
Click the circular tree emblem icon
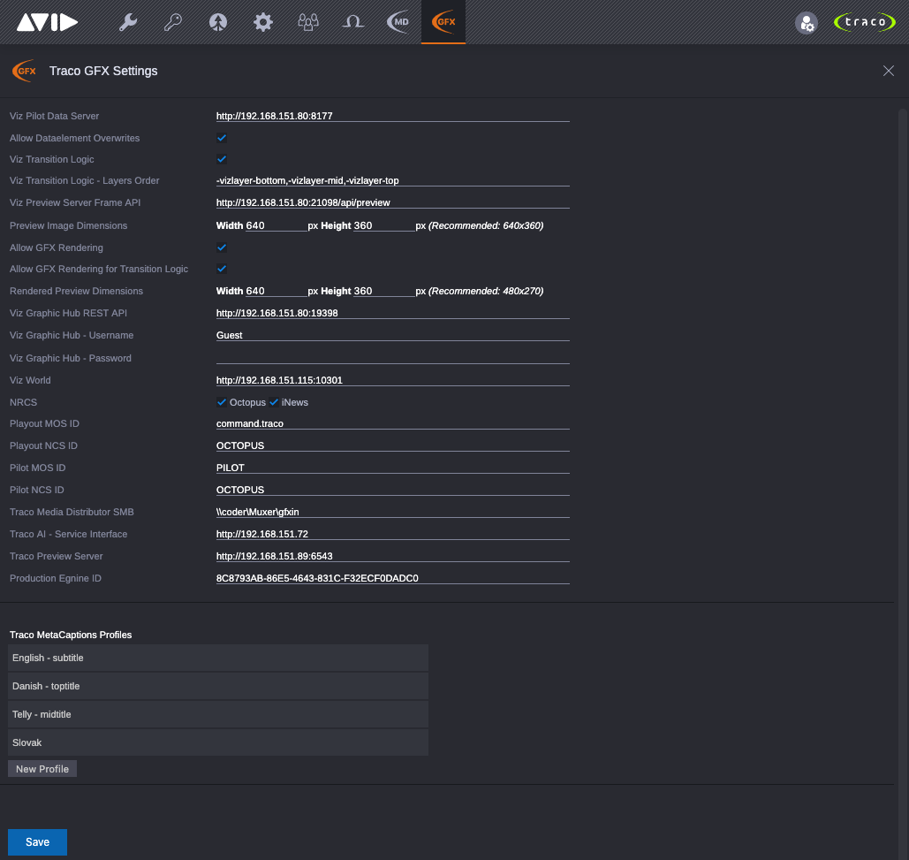(x=218, y=22)
